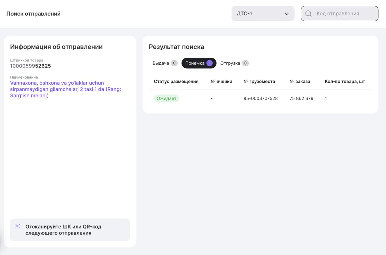Switch to the Выдача tab
This screenshot has width=386, height=255.
coord(161,63)
